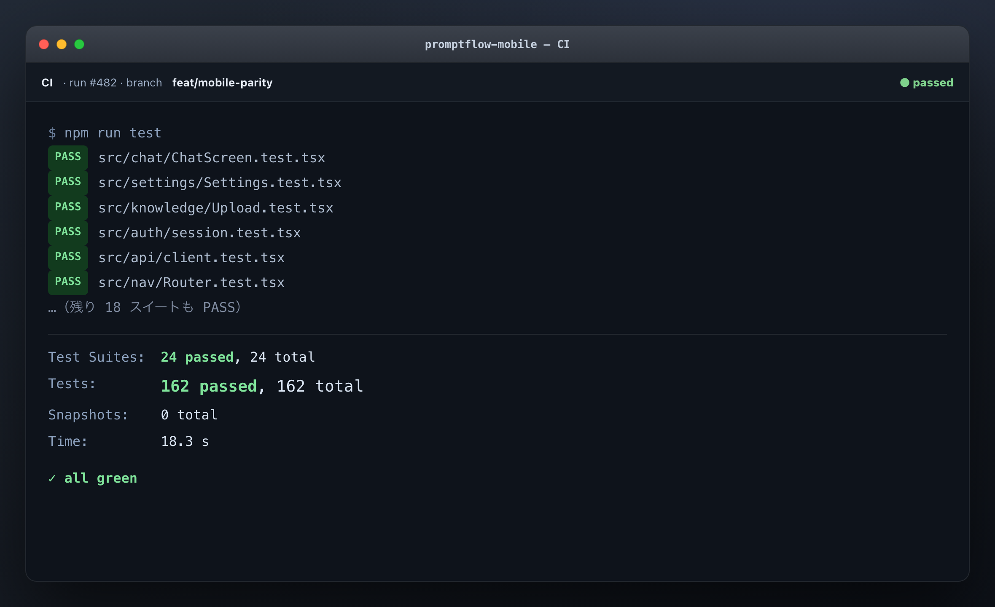Viewport: 995px width, 607px height.
Task: Click the Snapshots: label
Action: 88,415
